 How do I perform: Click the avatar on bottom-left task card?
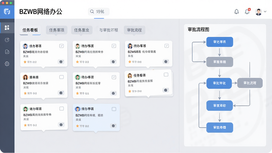25,109
